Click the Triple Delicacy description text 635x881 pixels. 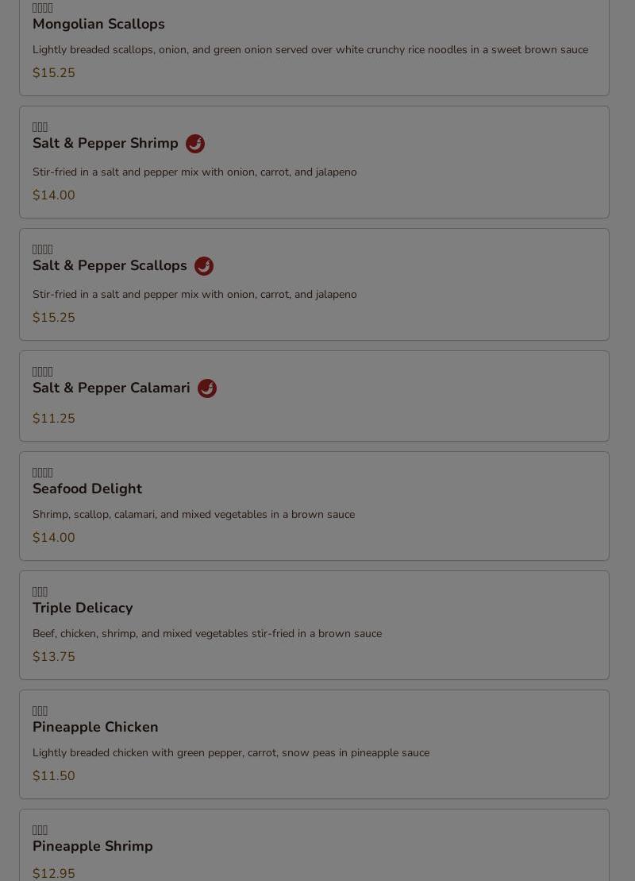click(x=207, y=634)
